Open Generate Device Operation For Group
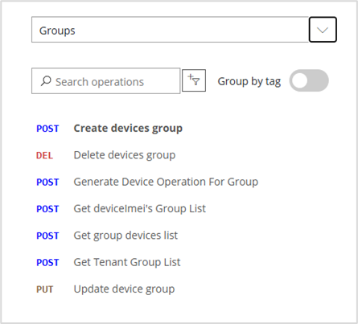The image size is (358, 324). (166, 182)
